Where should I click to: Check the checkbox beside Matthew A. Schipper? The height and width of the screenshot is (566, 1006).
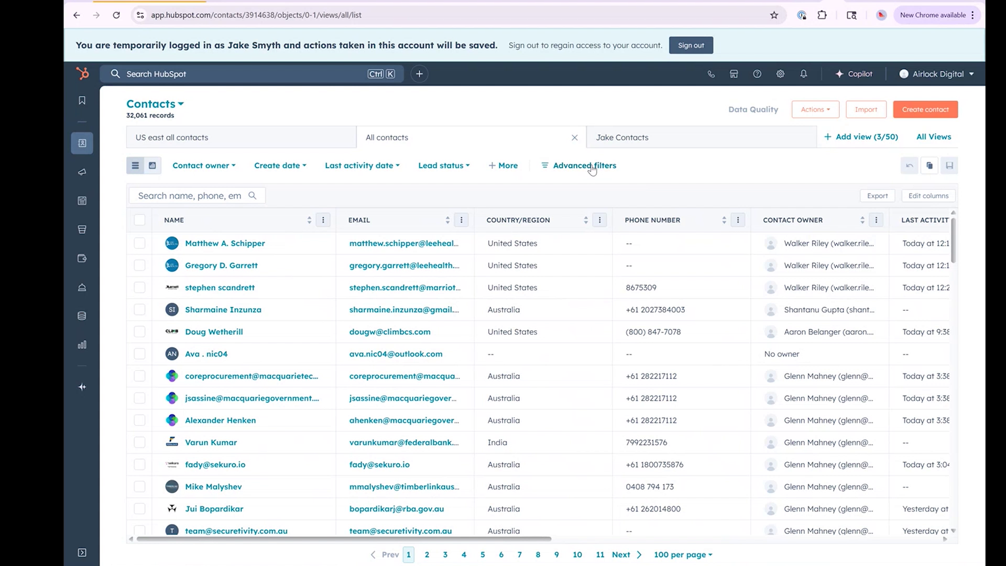(139, 243)
